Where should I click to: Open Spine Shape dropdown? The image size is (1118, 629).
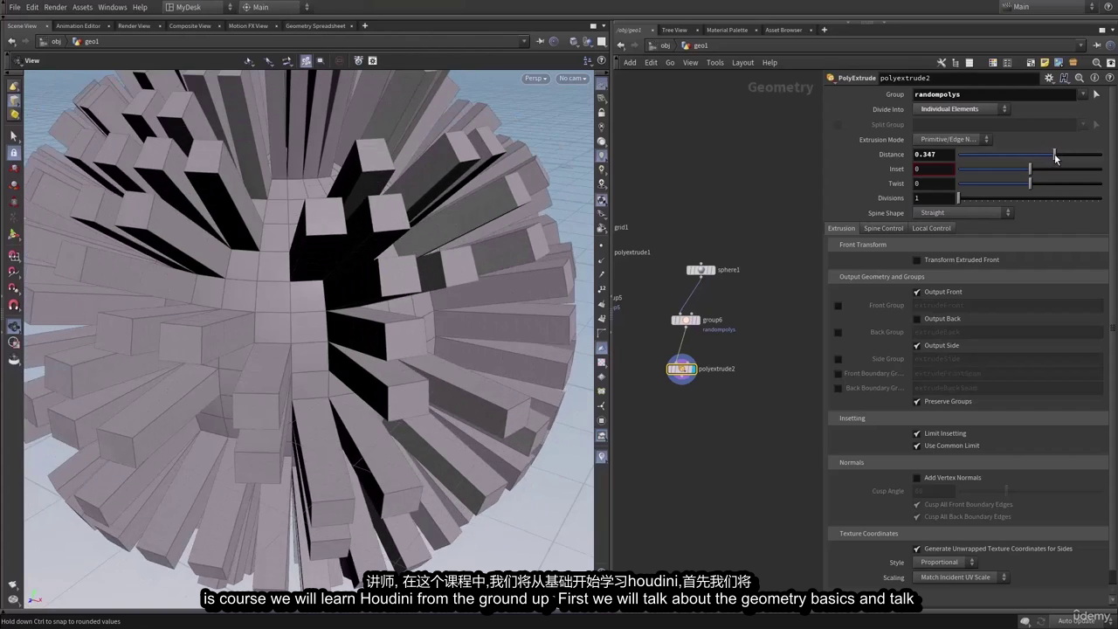[963, 213]
